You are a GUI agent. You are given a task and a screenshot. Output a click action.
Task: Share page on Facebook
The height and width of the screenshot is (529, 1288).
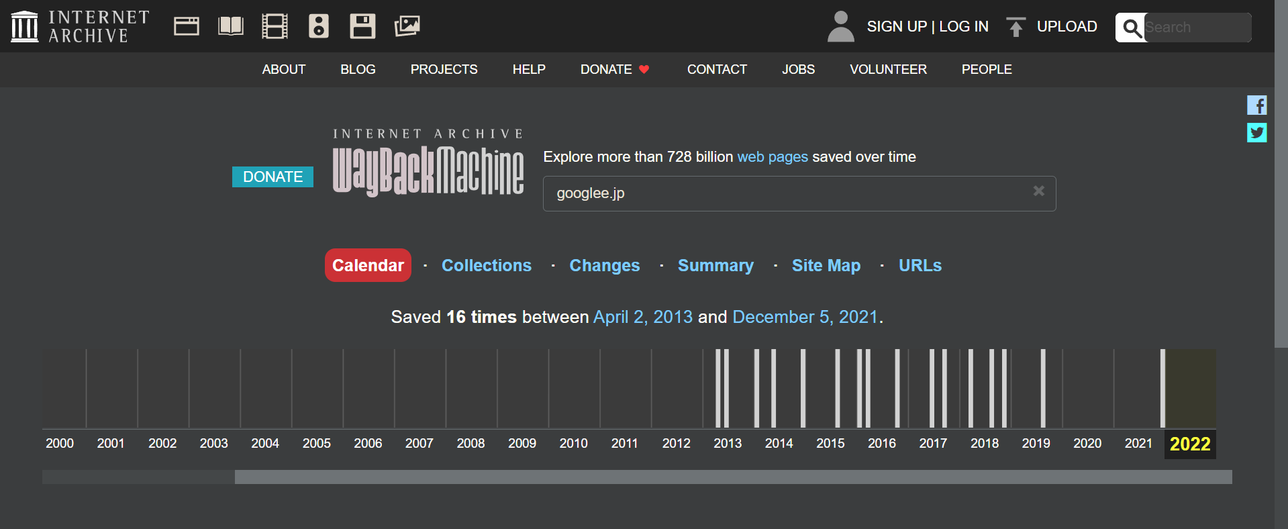coord(1256,105)
